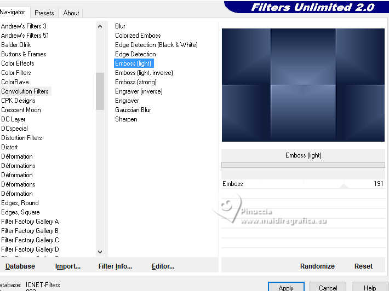389x291 pixels.
Task: Choose the Emboss (light) filter
Action: 134,63
